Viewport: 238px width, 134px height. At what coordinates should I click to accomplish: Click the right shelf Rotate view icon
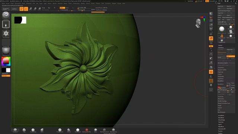pos(211,67)
